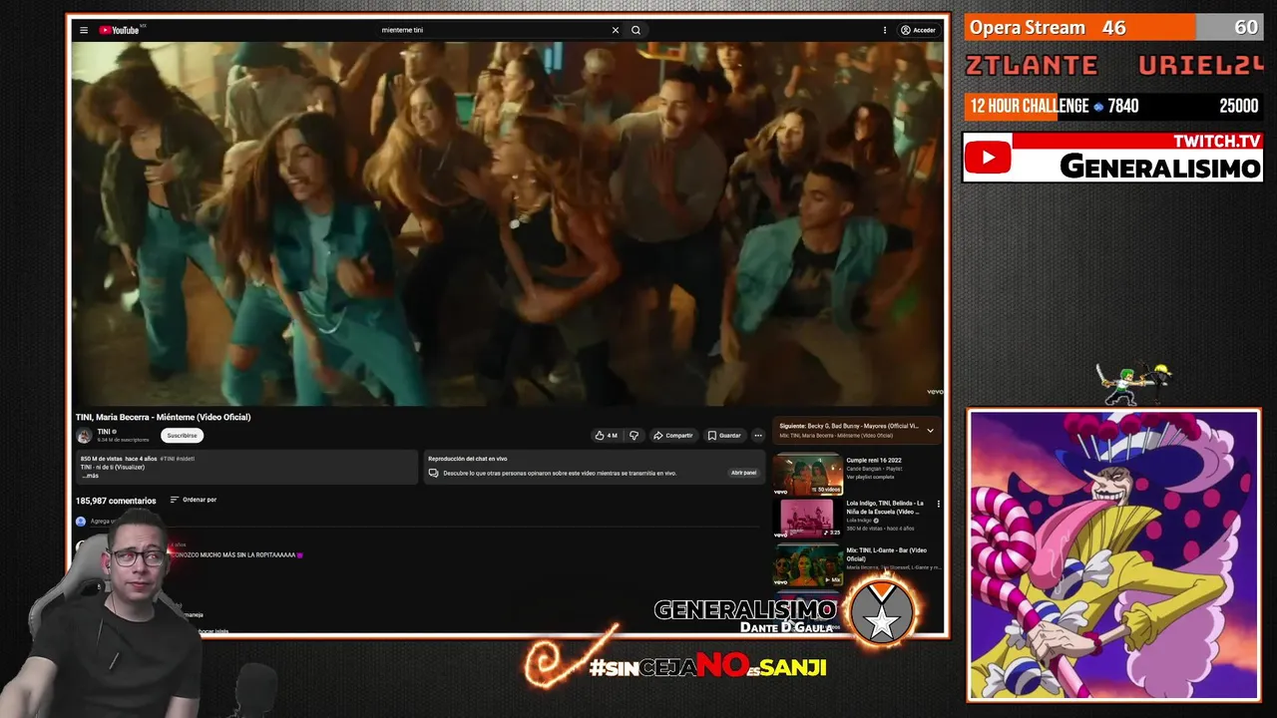This screenshot has height=718, width=1277.
Task: Open the TINI channel avatar
Action: [85, 436]
